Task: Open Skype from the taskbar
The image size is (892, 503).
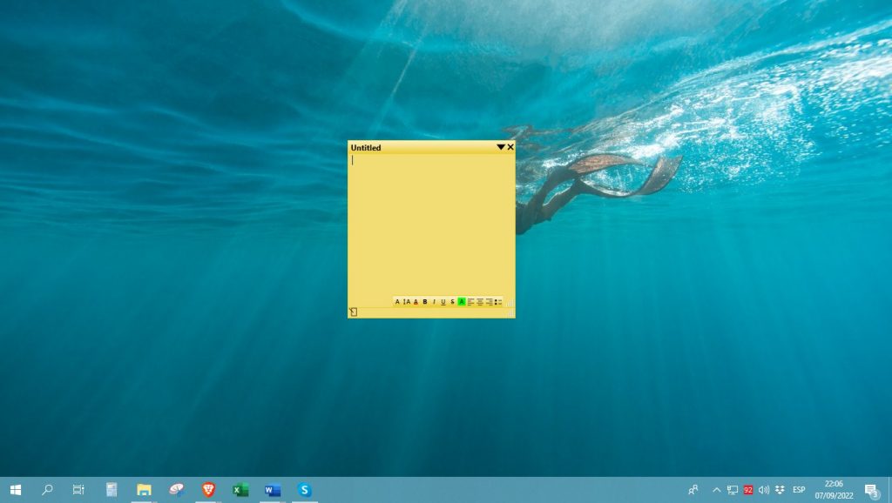Action: click(305, 489)
